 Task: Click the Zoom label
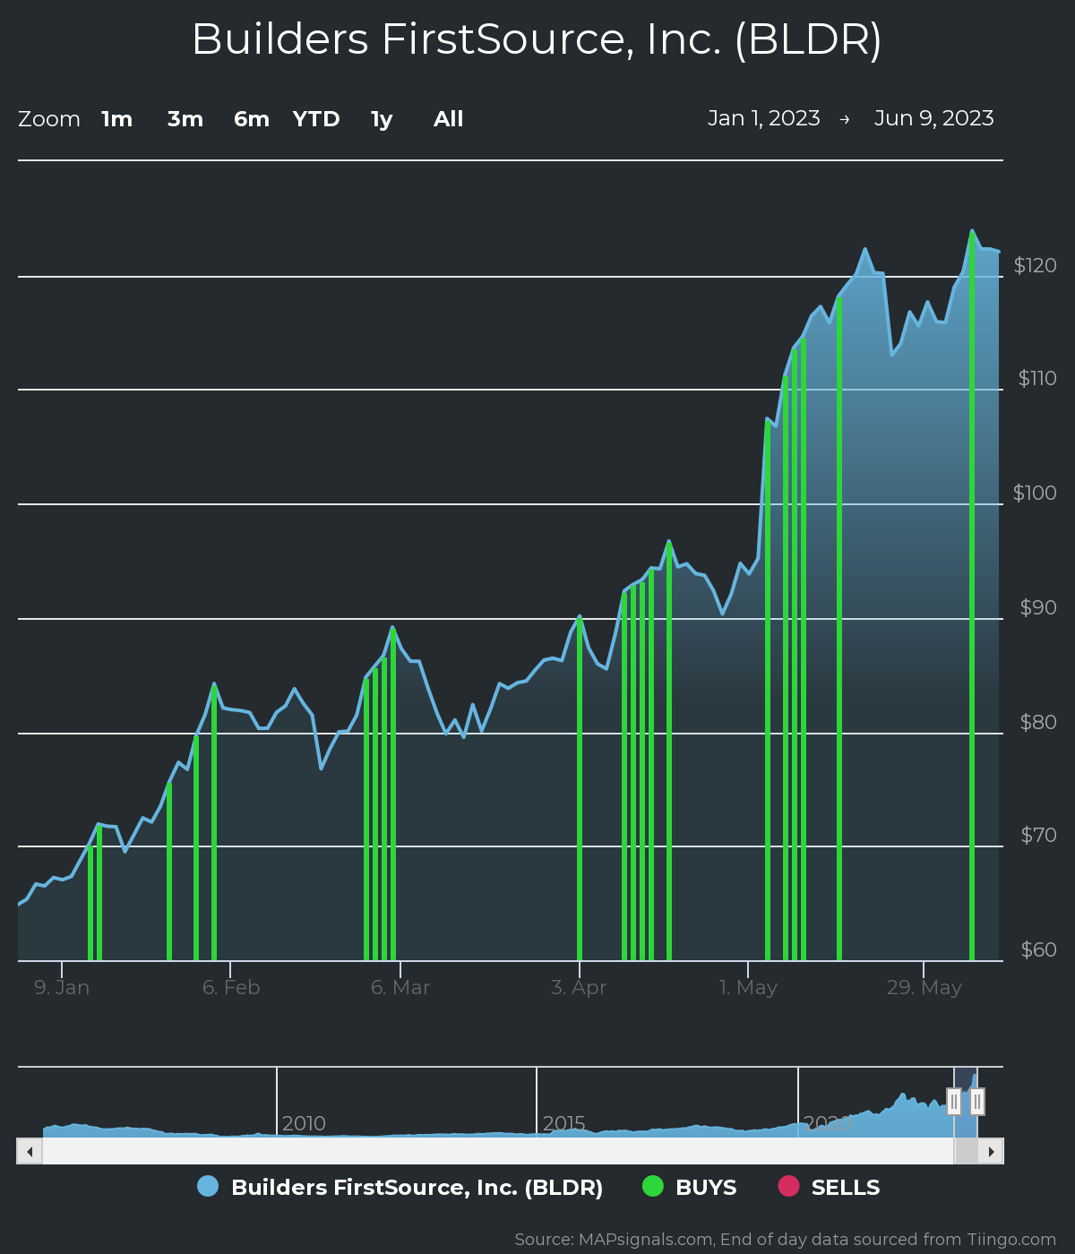click(49, 119)
